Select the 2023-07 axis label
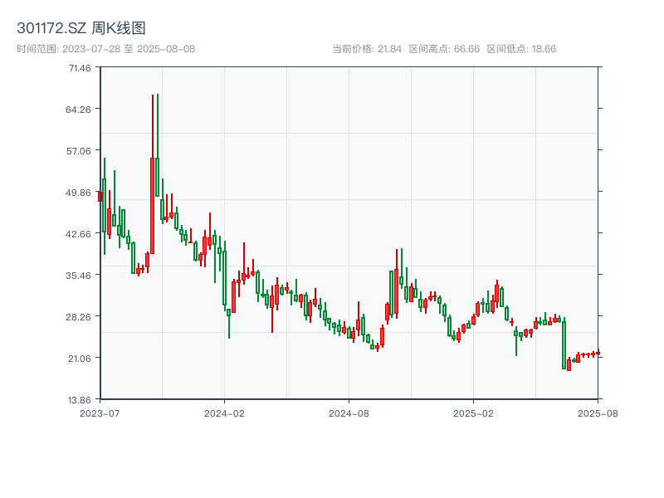Screen dimensions: 664x498 point(100,412)
